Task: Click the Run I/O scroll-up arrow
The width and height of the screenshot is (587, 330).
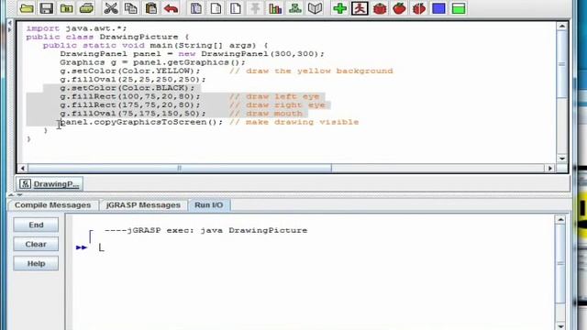Action: (560, 220)
